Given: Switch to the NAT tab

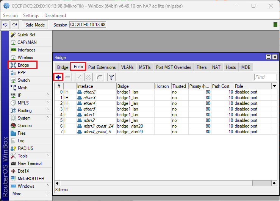Looking at the screenshot, I should 216,67.
